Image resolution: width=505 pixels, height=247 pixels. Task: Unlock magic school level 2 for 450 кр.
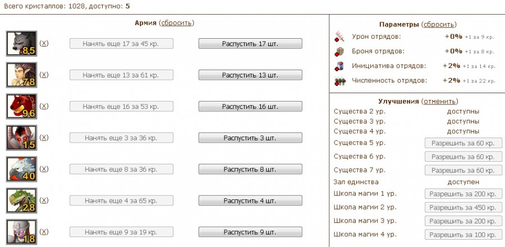[463, 208]
